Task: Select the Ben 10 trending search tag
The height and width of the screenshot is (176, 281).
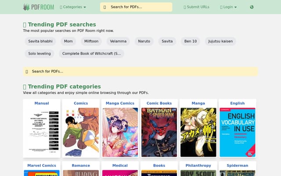Action: [191, 41]
